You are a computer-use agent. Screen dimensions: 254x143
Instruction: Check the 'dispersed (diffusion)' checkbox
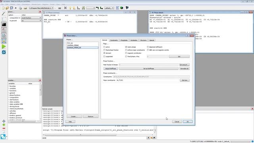click(148, 47)
